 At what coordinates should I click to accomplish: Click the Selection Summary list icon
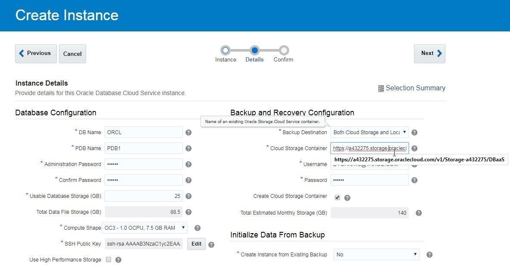click(381, 89)
